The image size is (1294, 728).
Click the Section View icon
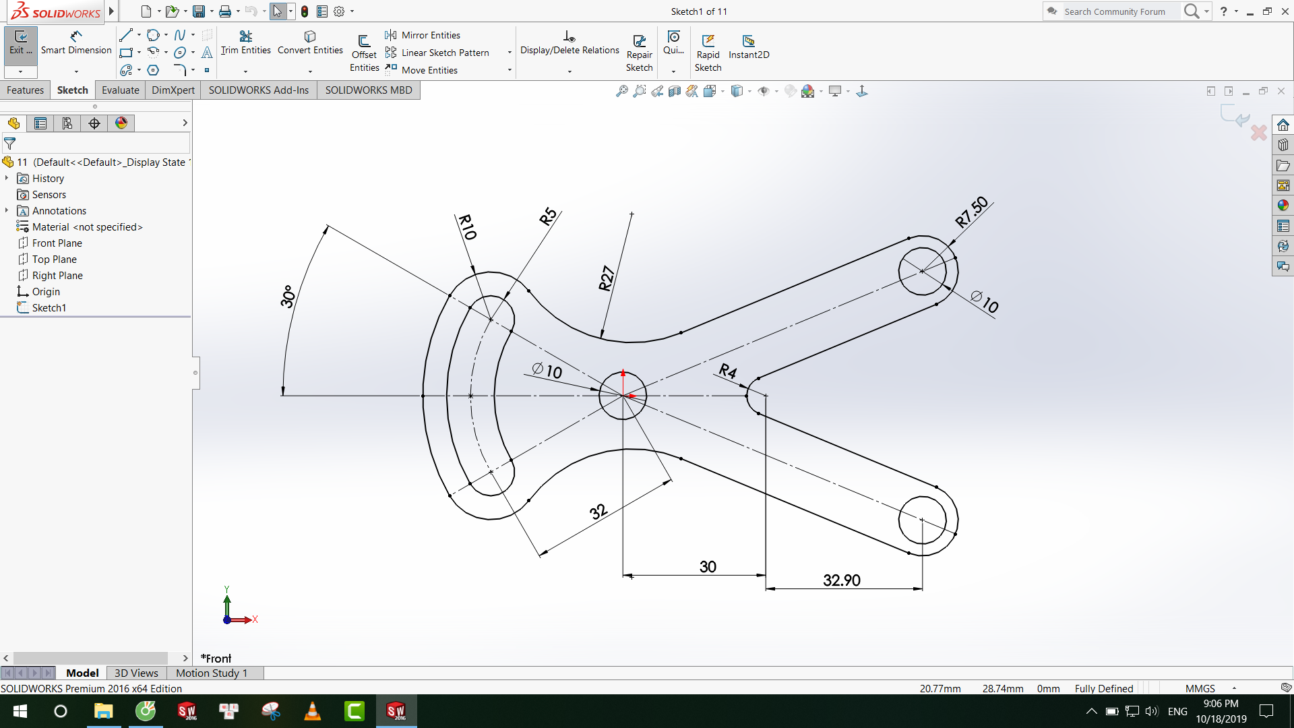[675, 91]
